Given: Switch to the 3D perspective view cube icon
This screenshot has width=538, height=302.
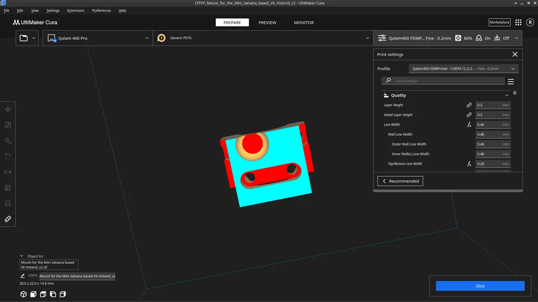Looking at the screenshot, I should click(x=23, y=294).
